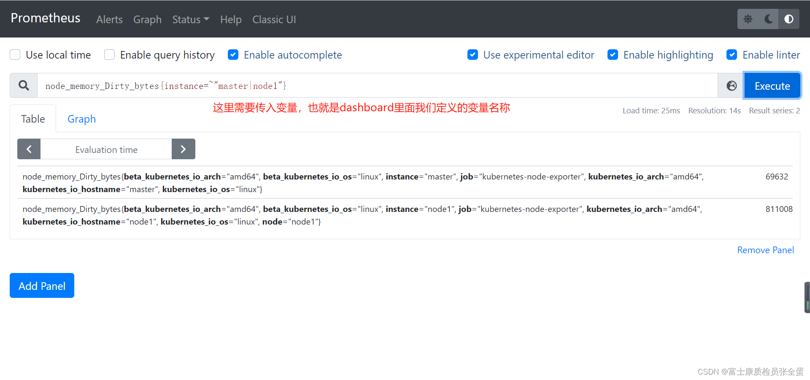
Task: Open Help in navigation bar
Action: tap(231, 19)
